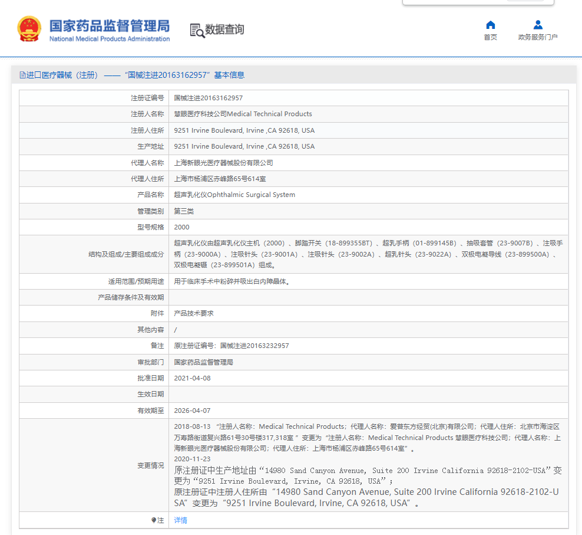582x535 pixels.
Task: Click the 生效日期 label cell
Action: tap(94, 393)
